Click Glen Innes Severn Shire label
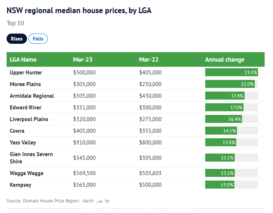Screen dimensions: 273x213 coord(31,158)
